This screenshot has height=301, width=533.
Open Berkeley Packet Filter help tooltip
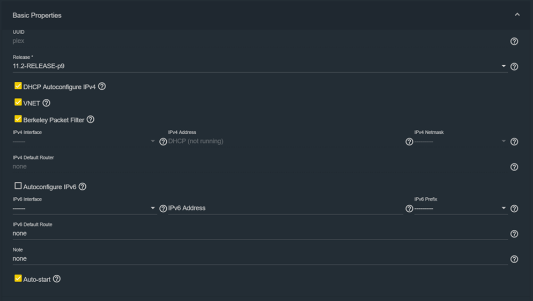click(x=91, y=120)
